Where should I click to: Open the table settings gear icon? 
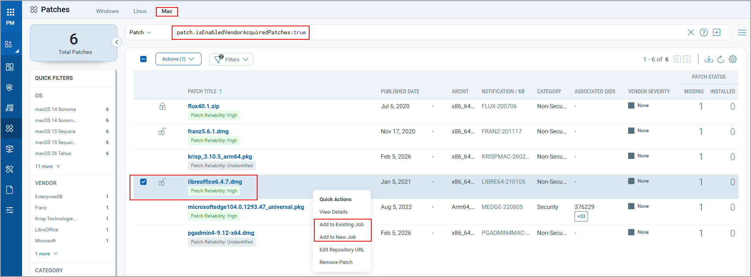[x=732, y=59]
